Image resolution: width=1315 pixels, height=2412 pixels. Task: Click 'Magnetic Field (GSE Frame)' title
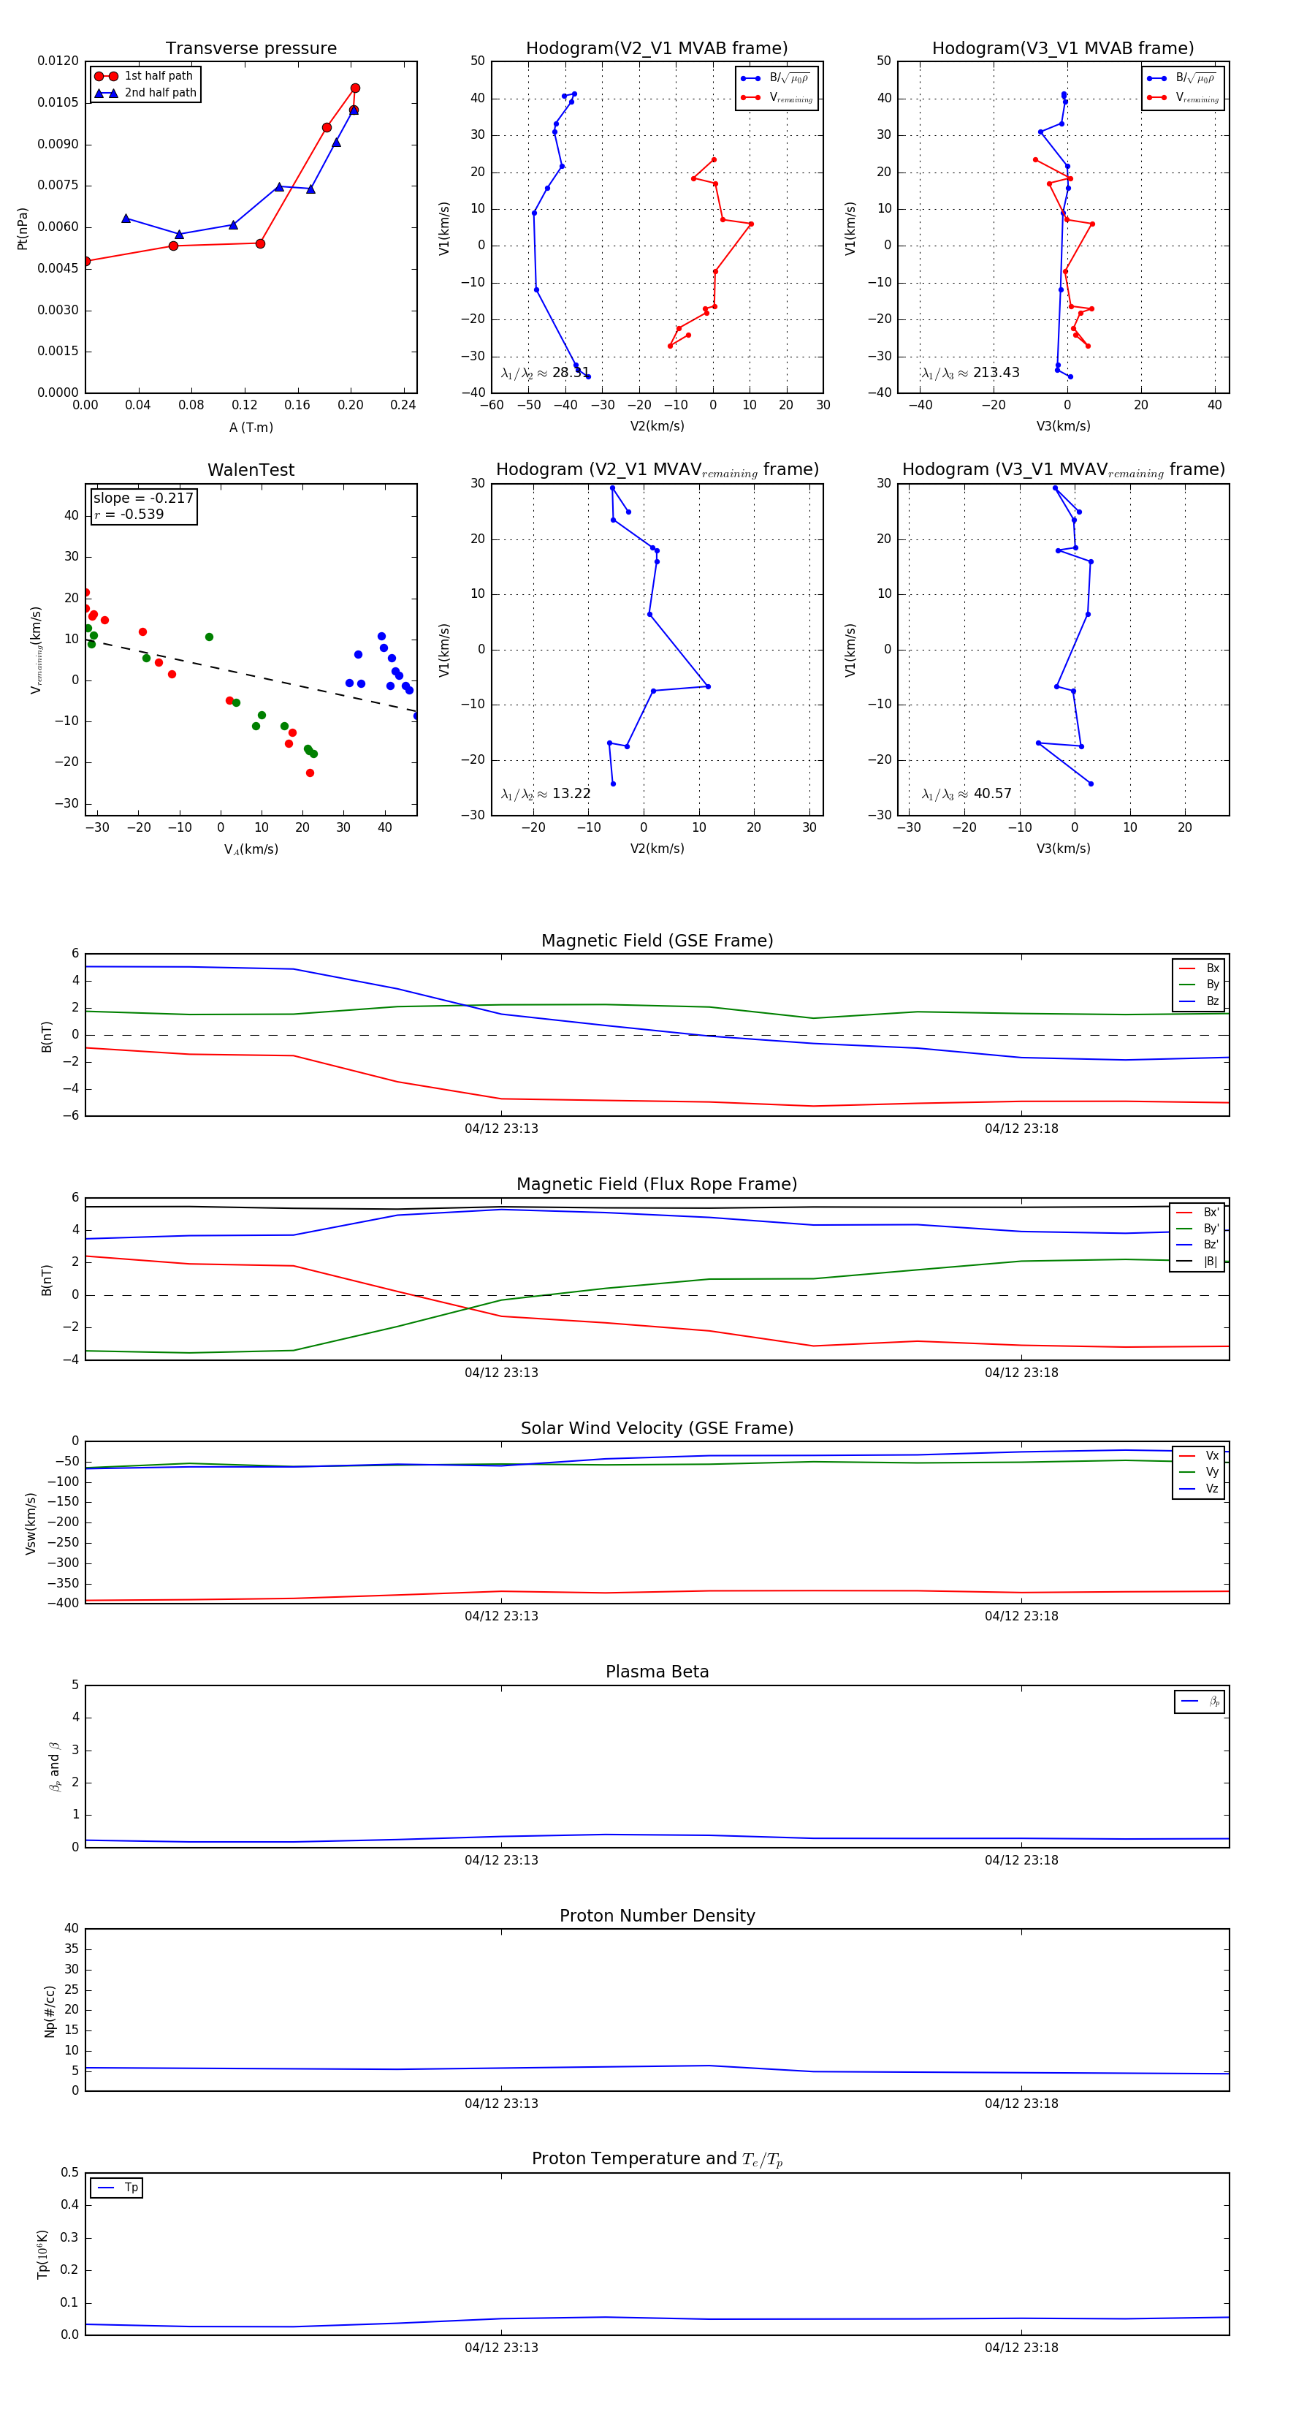657,941
